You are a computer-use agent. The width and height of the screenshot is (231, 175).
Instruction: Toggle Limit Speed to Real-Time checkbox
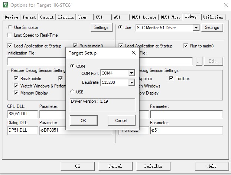coord(10,35)
